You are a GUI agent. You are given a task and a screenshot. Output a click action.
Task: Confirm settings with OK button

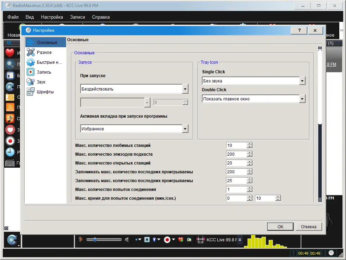click(x=280, y=227)
